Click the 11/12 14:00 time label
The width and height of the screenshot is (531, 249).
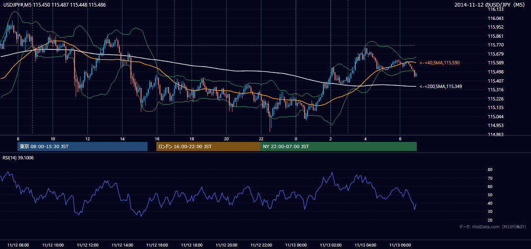pos(122,245)
